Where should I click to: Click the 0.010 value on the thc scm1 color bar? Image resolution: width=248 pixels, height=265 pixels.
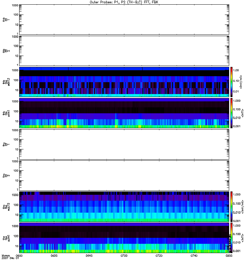click(x=237, y=242)
